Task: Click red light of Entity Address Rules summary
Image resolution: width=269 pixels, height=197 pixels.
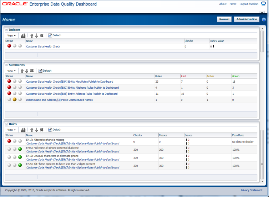Action: (9, 93)
